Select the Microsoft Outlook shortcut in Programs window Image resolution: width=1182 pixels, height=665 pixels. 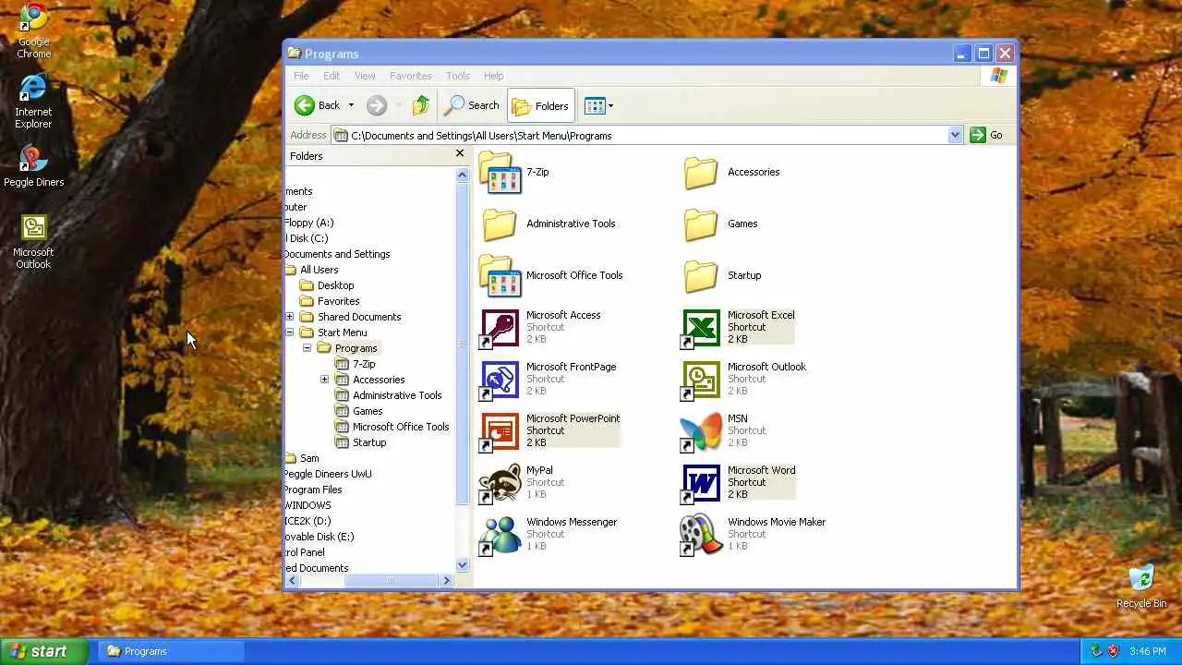tap(701, 380)
